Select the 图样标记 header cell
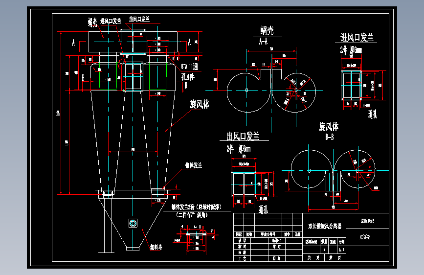Viewport: 424px width, 275px height. pyautogui.click(x=311, y=241)
